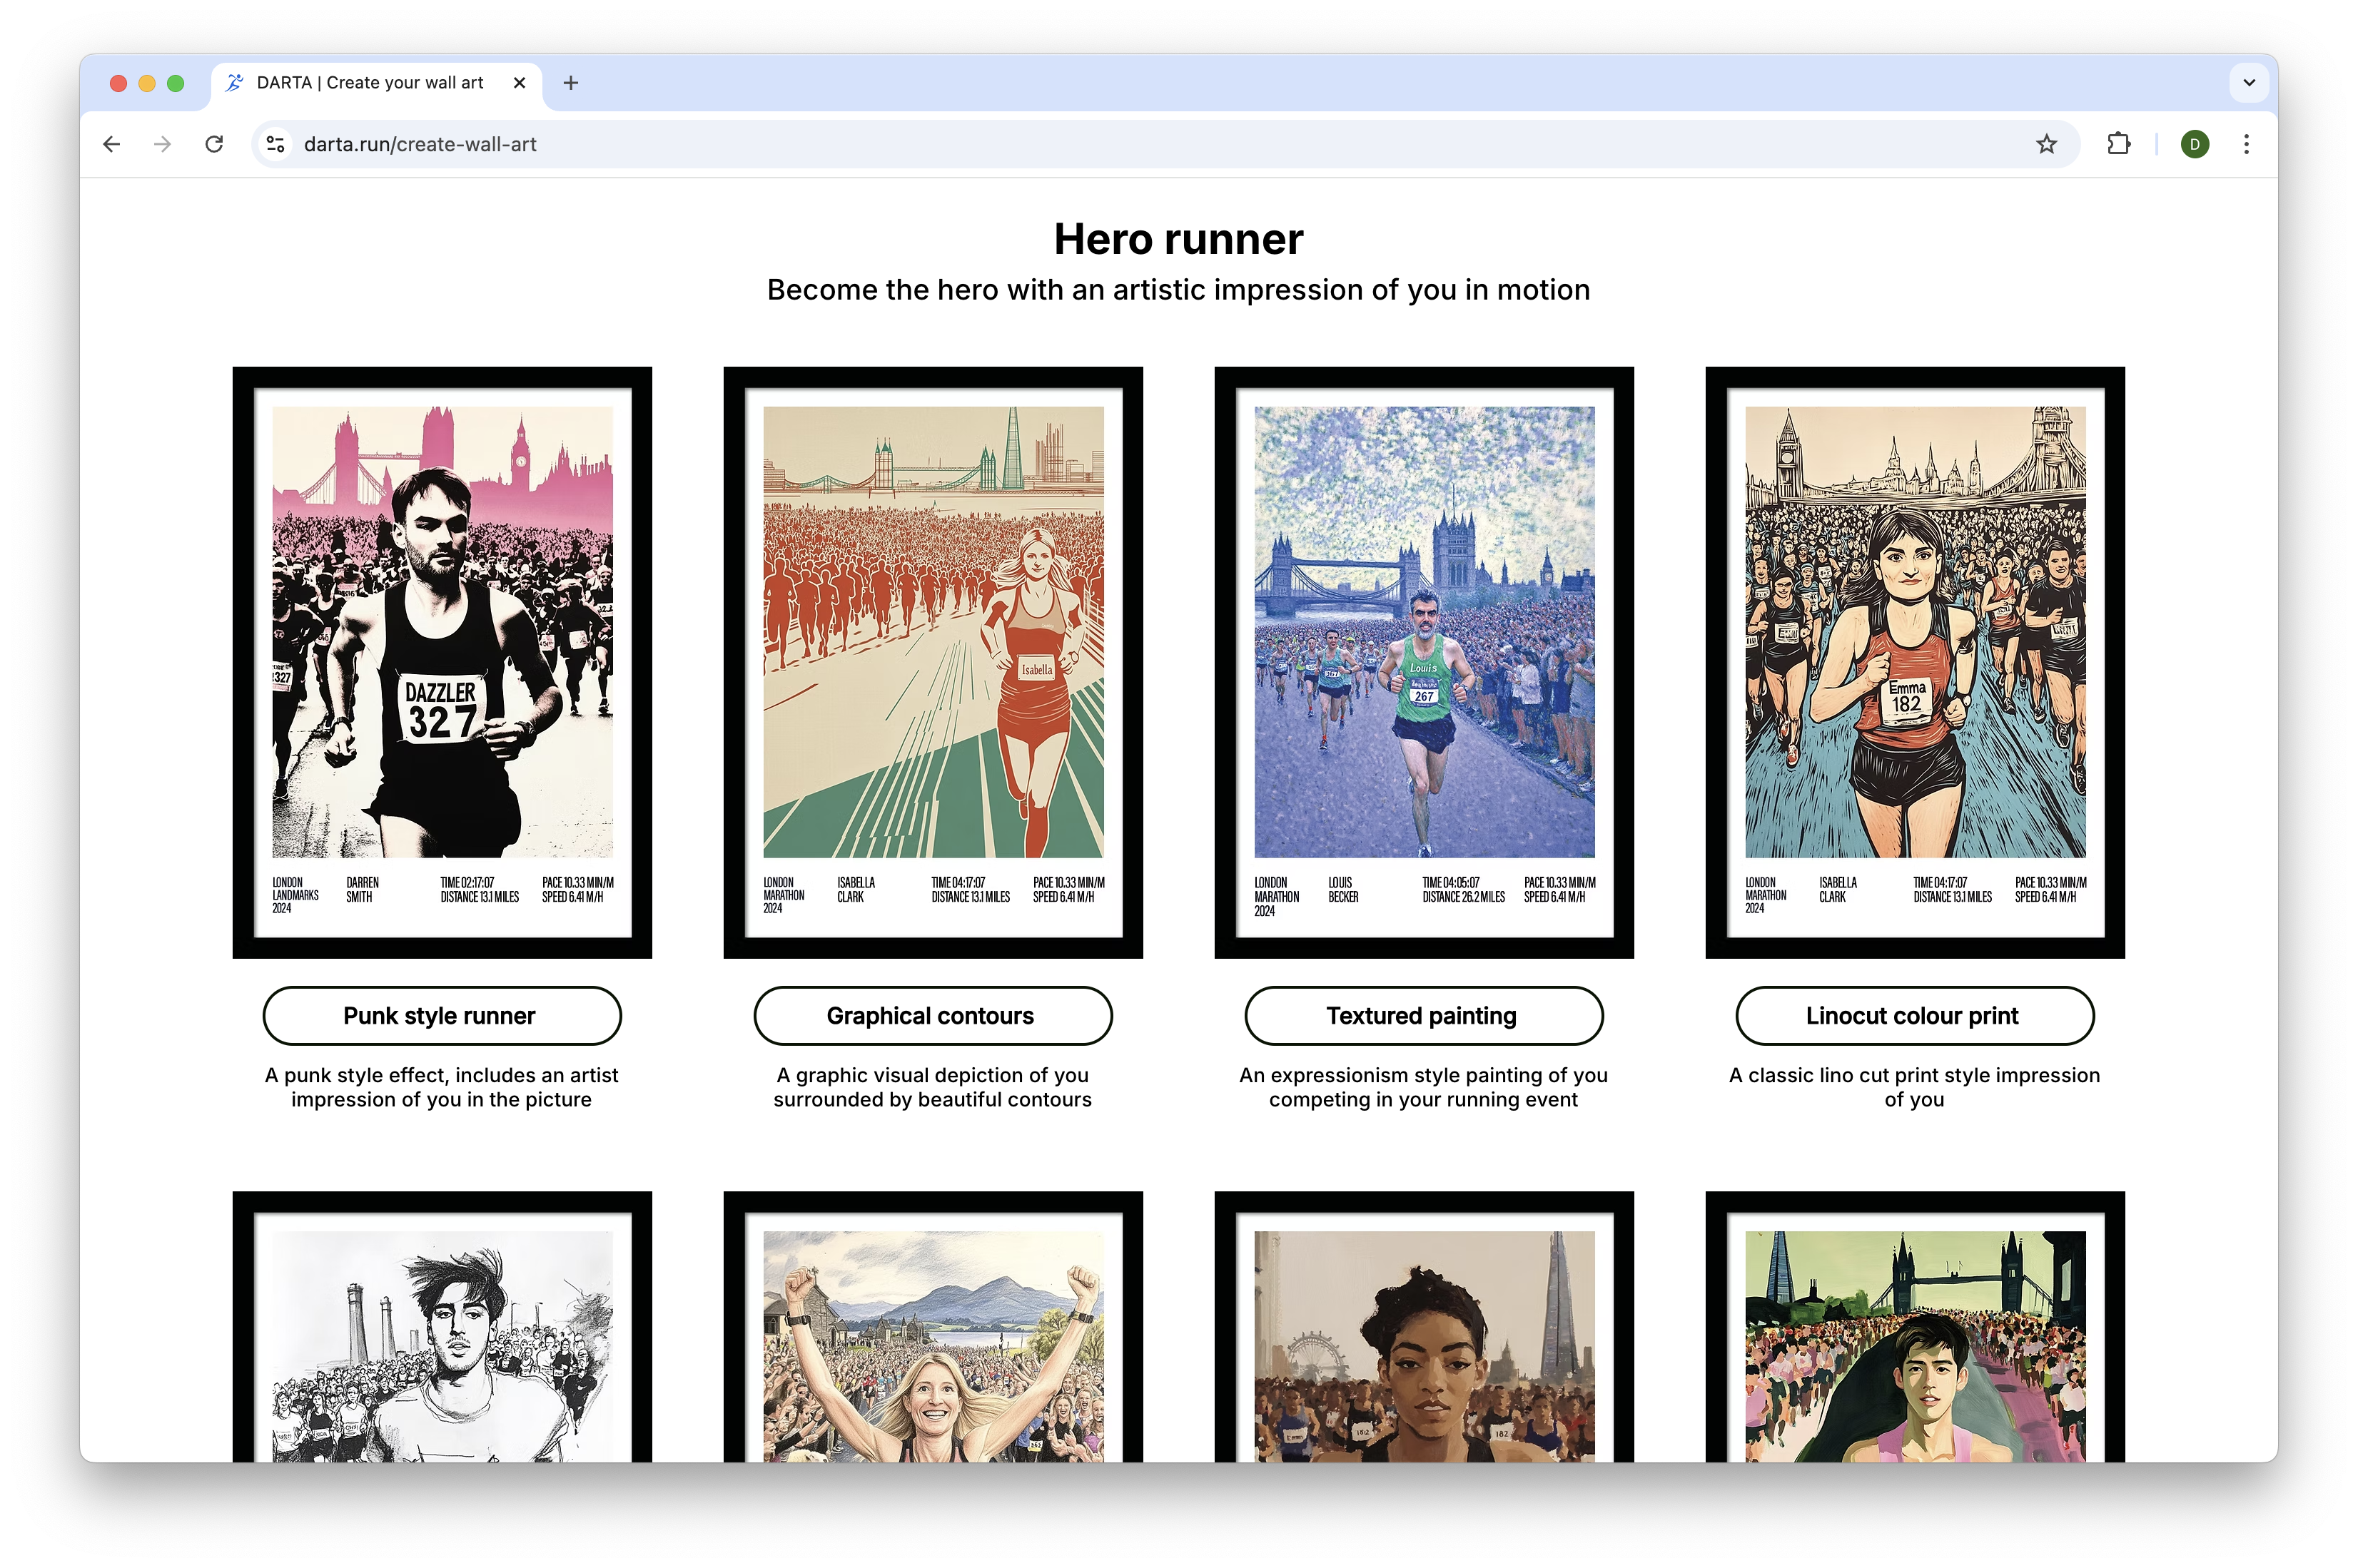Image resolution: width=2358 pixels, height=1568 pixels.
Task: Open the site permissions icon in address bar
Action: pos(274,144)
